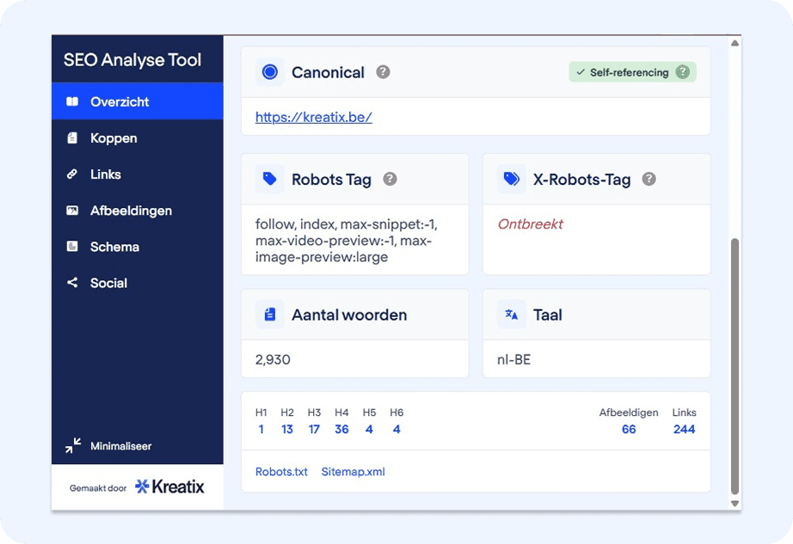The width and height of the screenshot is (793, 544).
Task: Click the Aantal woorden document icon
Action: click(x=270, y=315)
